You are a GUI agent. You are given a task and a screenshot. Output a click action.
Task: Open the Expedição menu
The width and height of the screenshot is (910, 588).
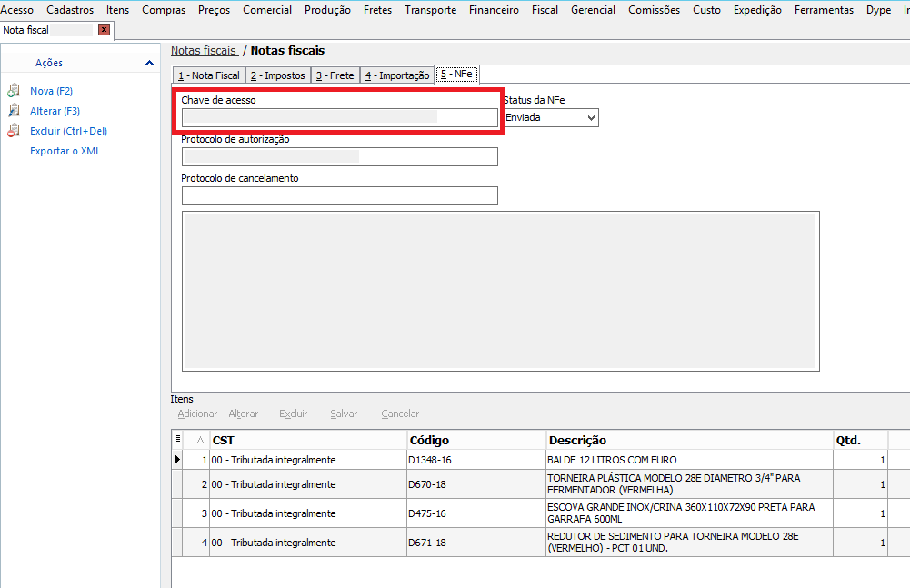tap(757, 10)
